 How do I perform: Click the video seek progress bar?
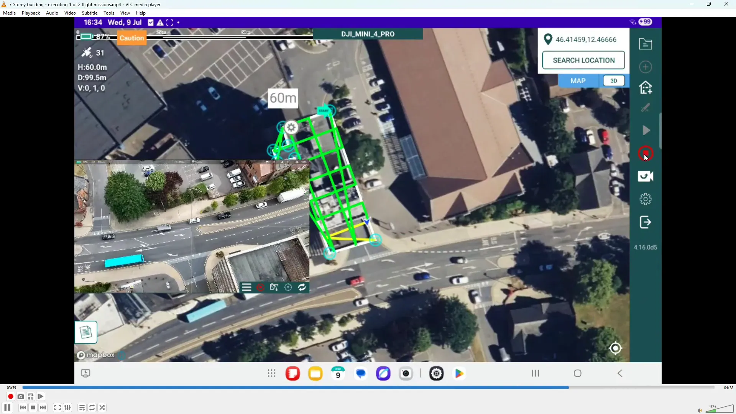click(x=368, y=388)
